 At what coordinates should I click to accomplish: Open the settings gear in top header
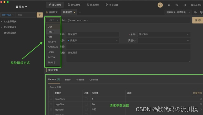(169, 5)
